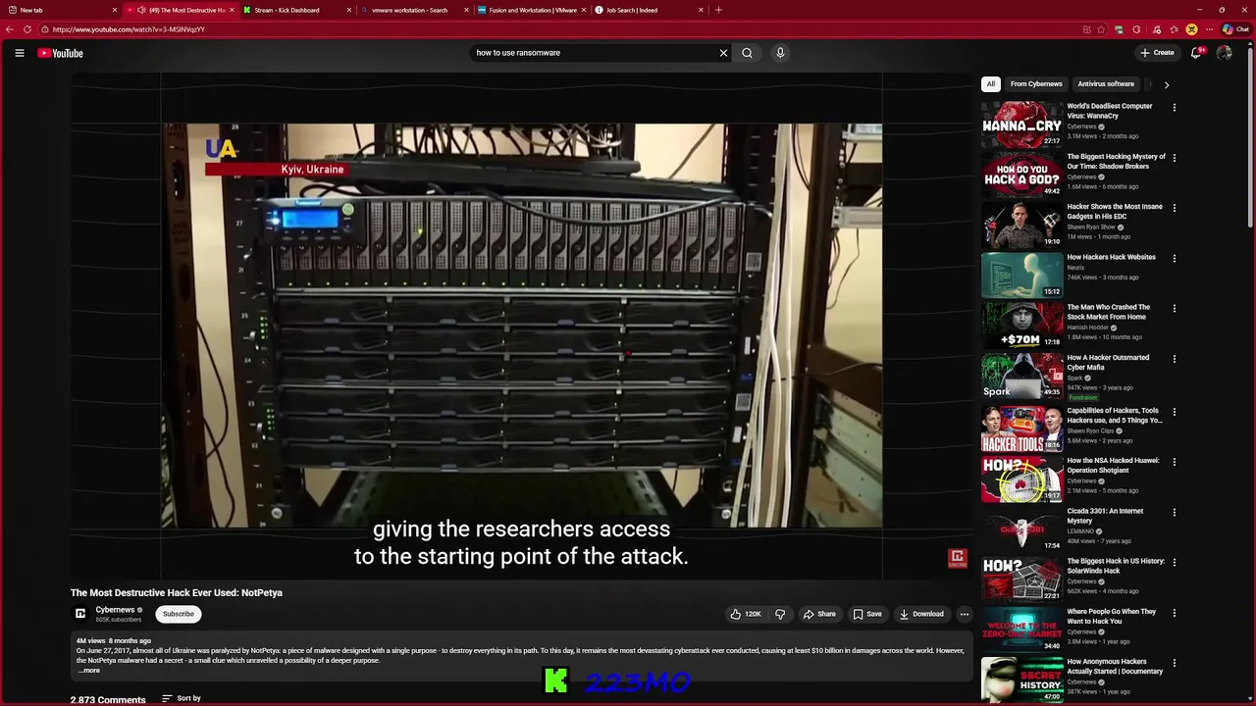Switch to Stream - Kick Dashboard tab
1256x706 pixels.
point(294,10)
